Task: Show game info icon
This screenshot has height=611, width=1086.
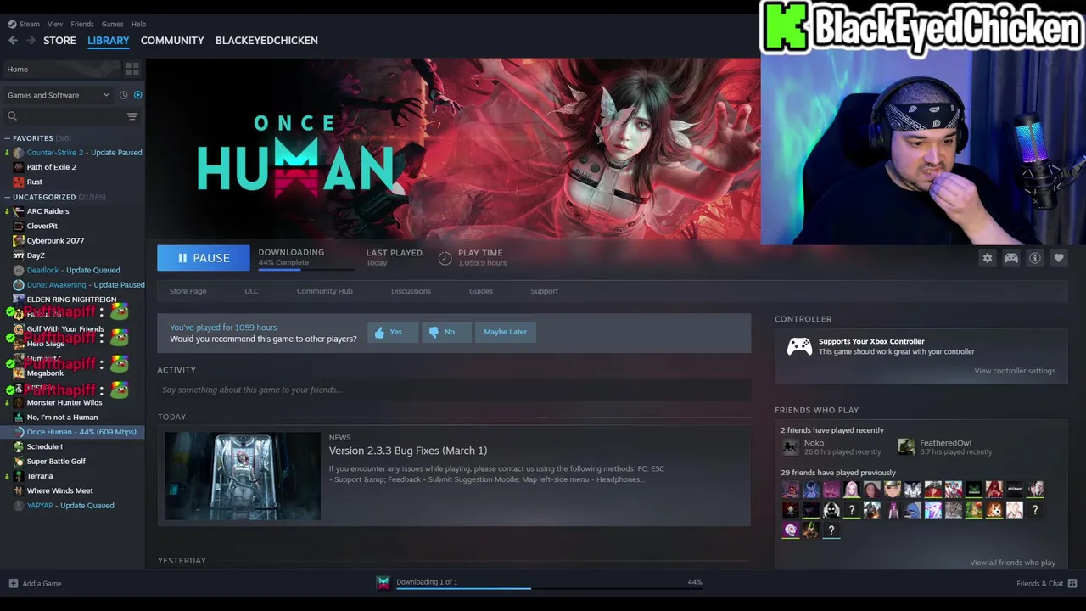Action: click(x=1035, y=258)
